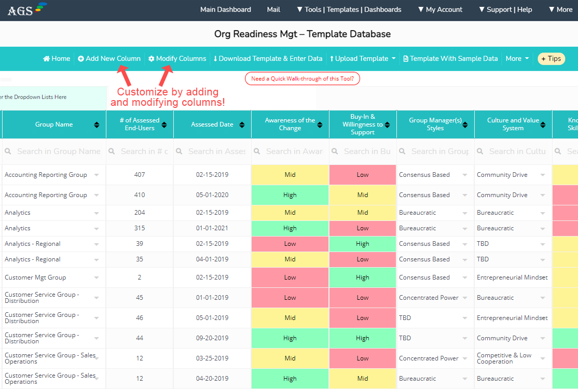Open the culture dropdown for Competitive & Low Cooperation

543,358
